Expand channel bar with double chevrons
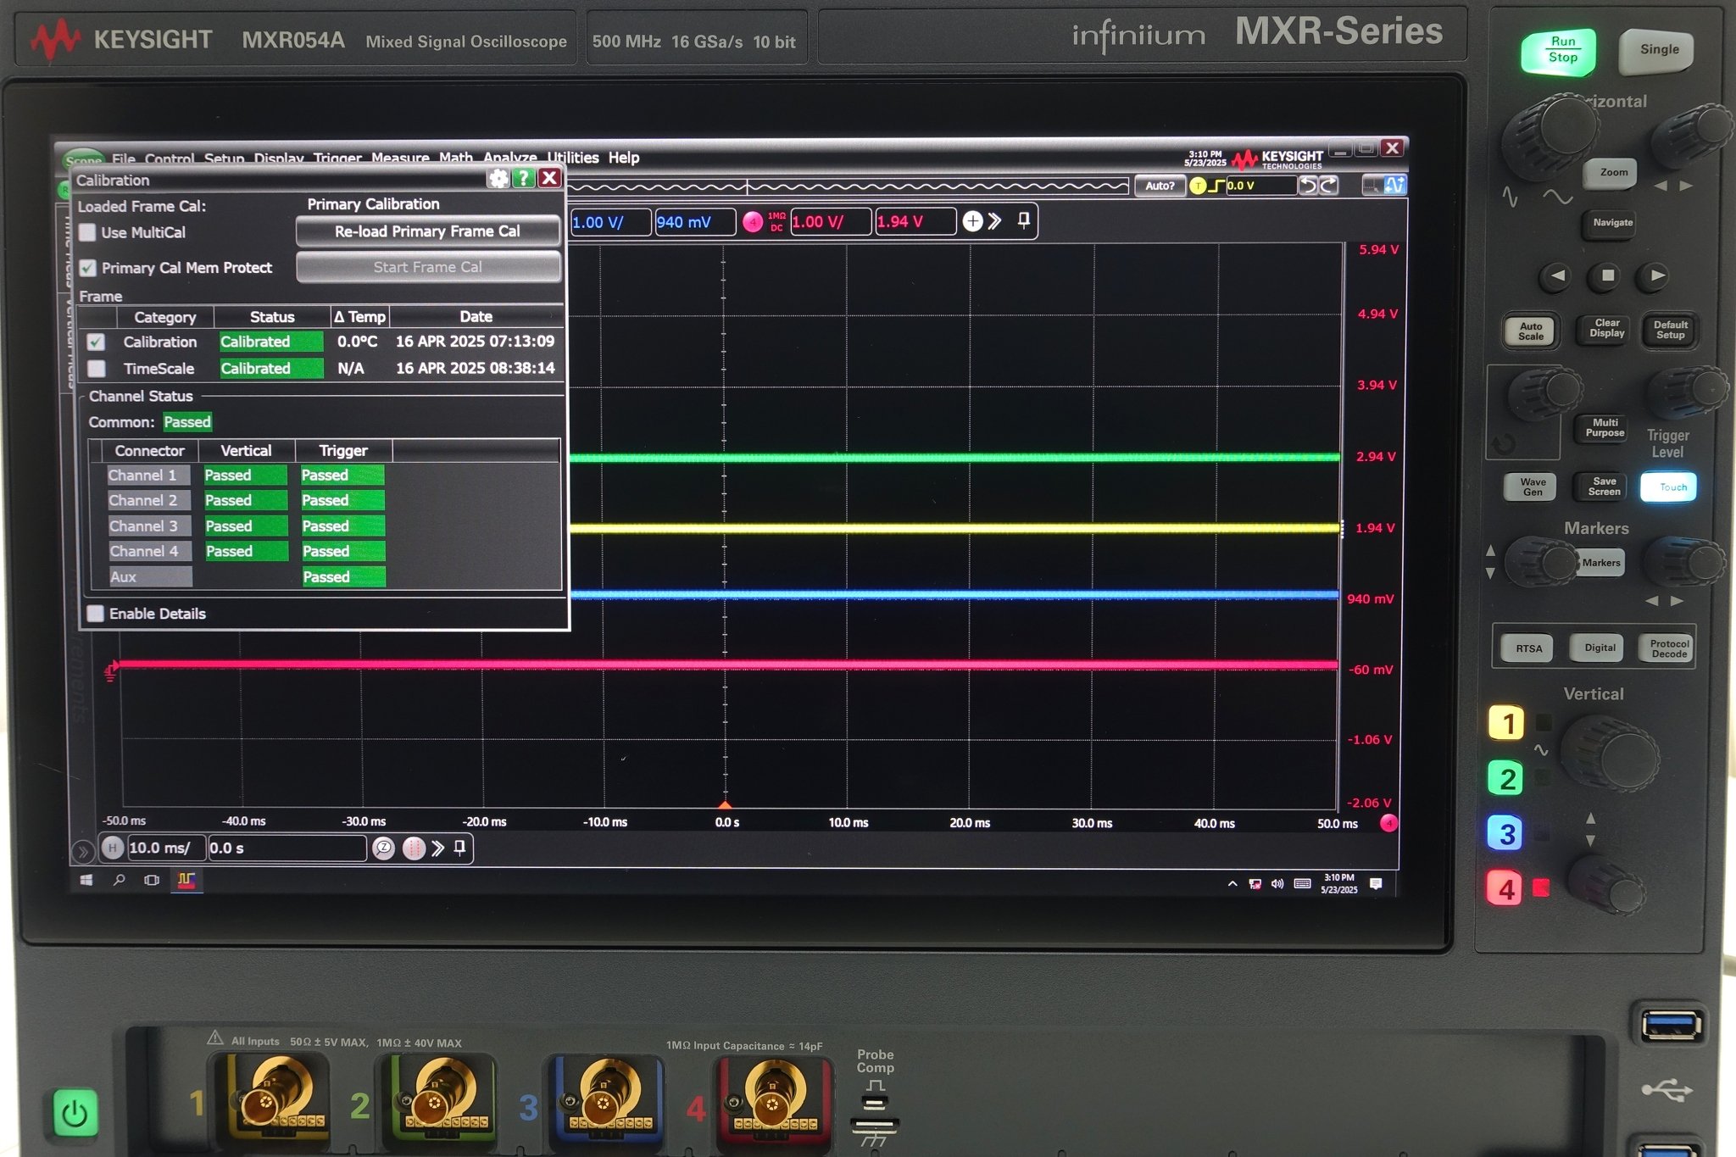Screen dimensions: 1736x1157 click(x=995, y=221)
